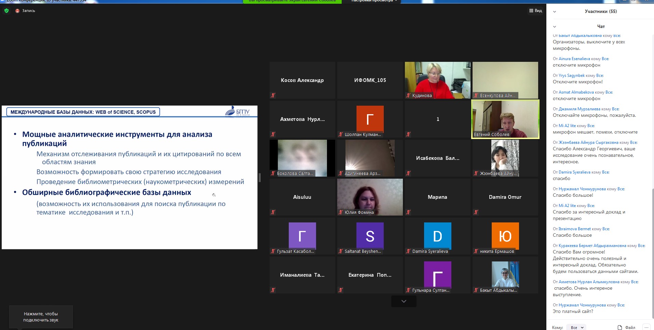
Task: Click sender name Нуржамал Чонмурунова in last message
Action: coord(582,305)
